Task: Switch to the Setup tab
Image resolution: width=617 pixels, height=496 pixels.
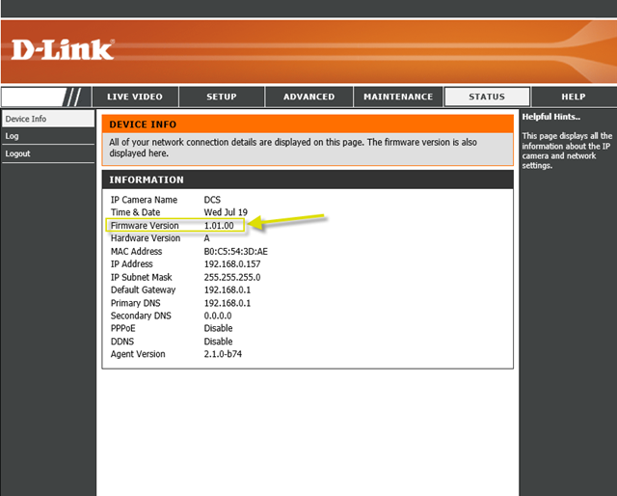Action: tap(222, 96)
